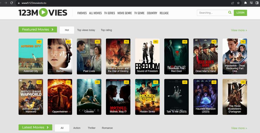
Task: Open the browser share page icon
Action: [232, 3]
